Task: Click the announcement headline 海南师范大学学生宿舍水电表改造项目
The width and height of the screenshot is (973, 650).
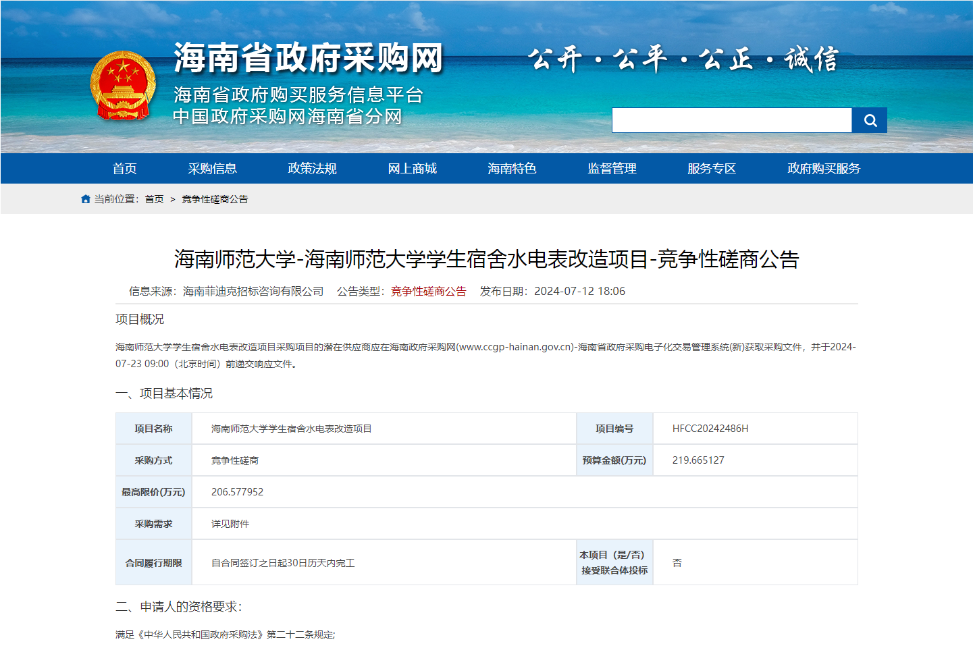Action: pyautogui.click(x=486, y=259)
